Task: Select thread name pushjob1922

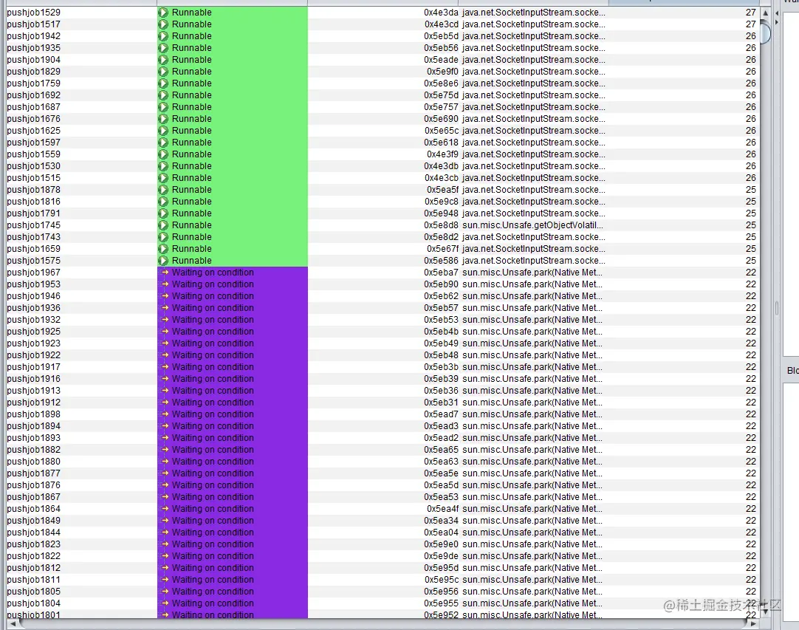Action: click(x=34, y=355)
